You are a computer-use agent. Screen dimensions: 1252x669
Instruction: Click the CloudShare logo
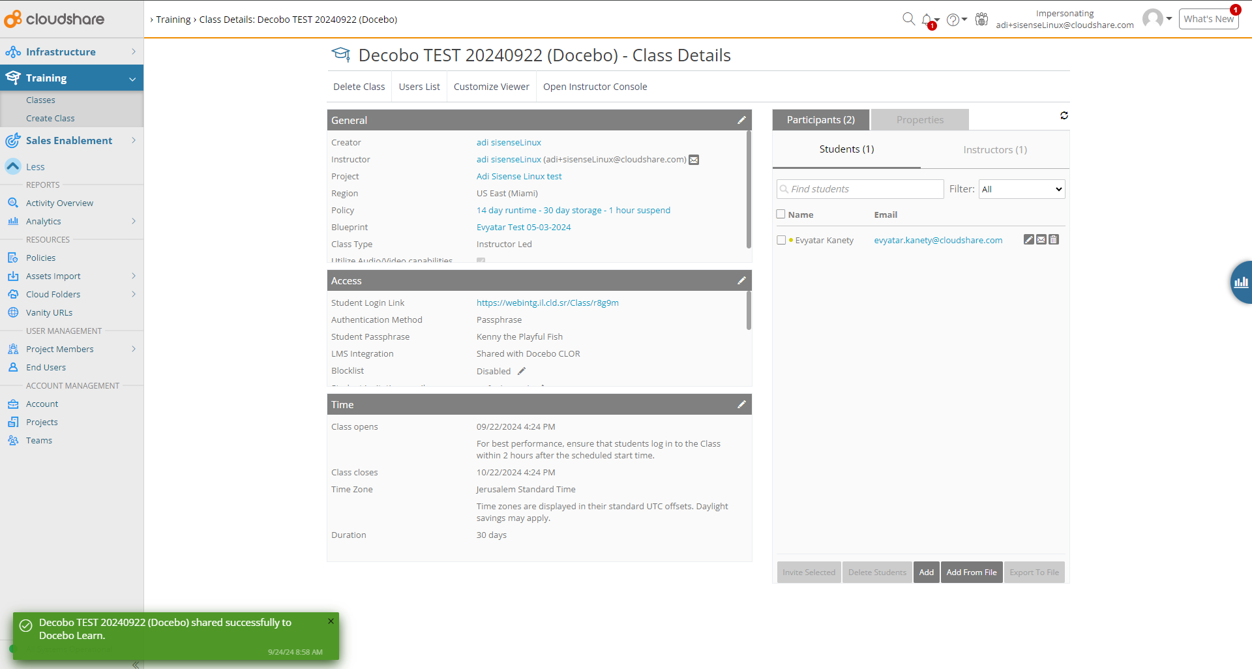click(54, 19)
